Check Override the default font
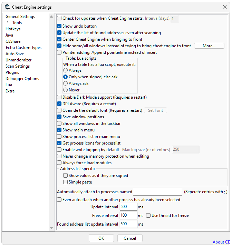 [59, 110]
